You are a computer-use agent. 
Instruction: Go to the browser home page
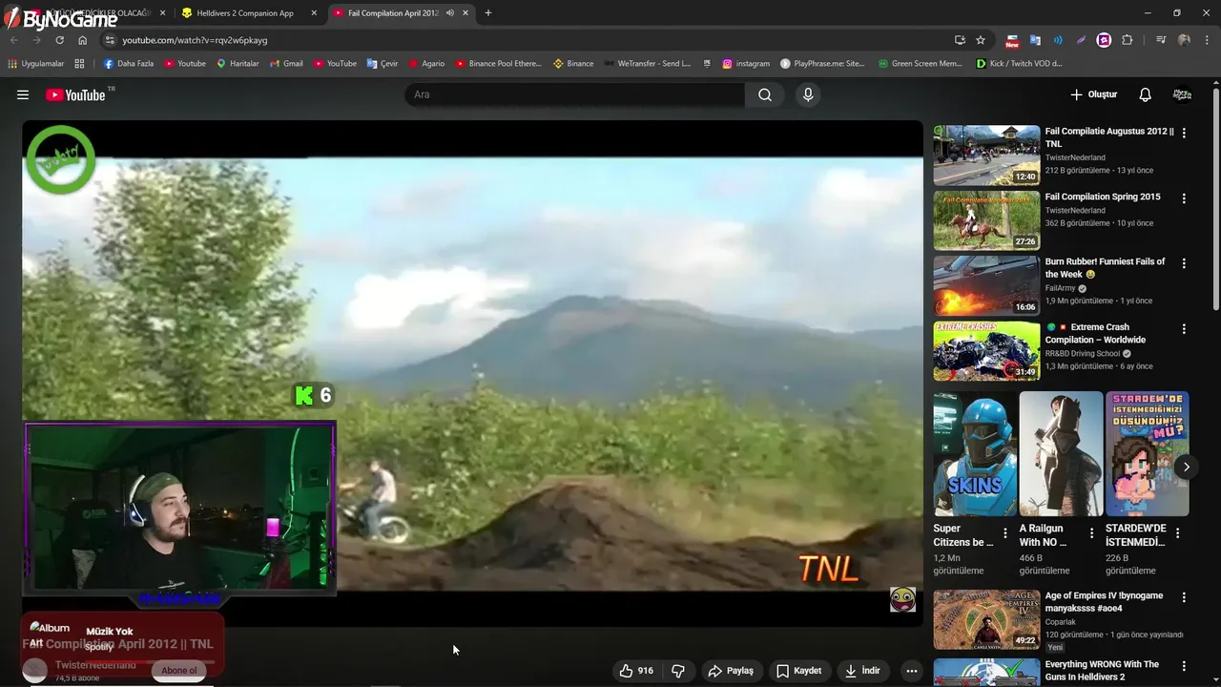pos(83,40)
